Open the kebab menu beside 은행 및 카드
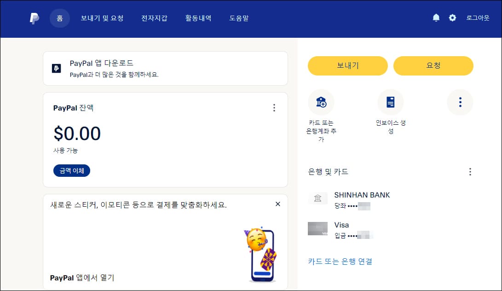Image resolution: width=502 pixels, height=291 pixels. point(470,171)
